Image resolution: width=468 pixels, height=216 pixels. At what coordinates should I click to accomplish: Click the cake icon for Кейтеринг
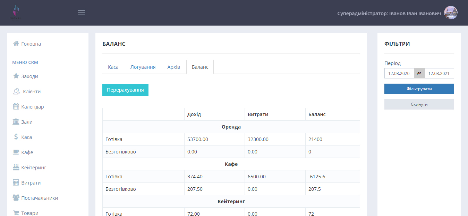16,167
